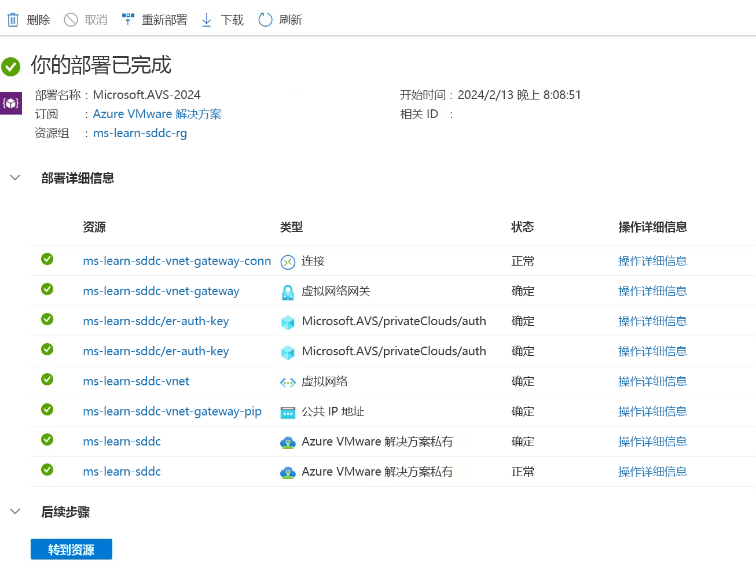Collapse the 后续步骤 section
Screen dimensions: 756x563
click(16, 512)
